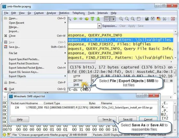Viewport: 179px width, 138px height.
Task: Choose Merge... in File menu
Action: [35, 27]
